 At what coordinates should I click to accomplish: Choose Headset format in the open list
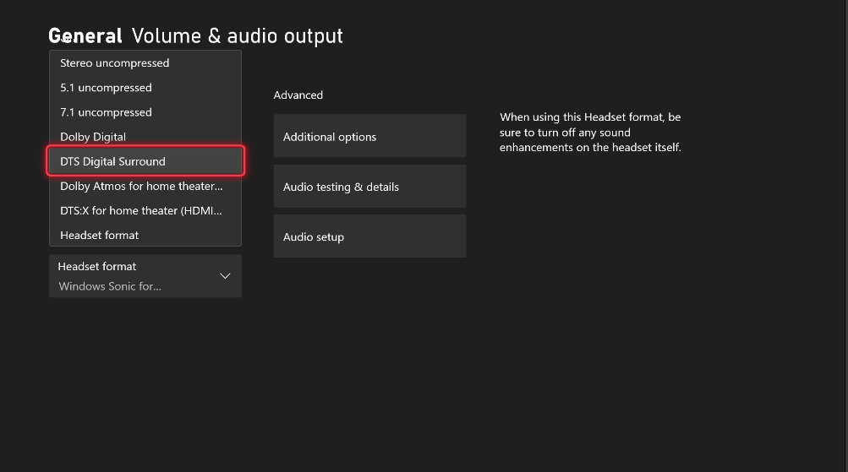click(x=99, y=235)
